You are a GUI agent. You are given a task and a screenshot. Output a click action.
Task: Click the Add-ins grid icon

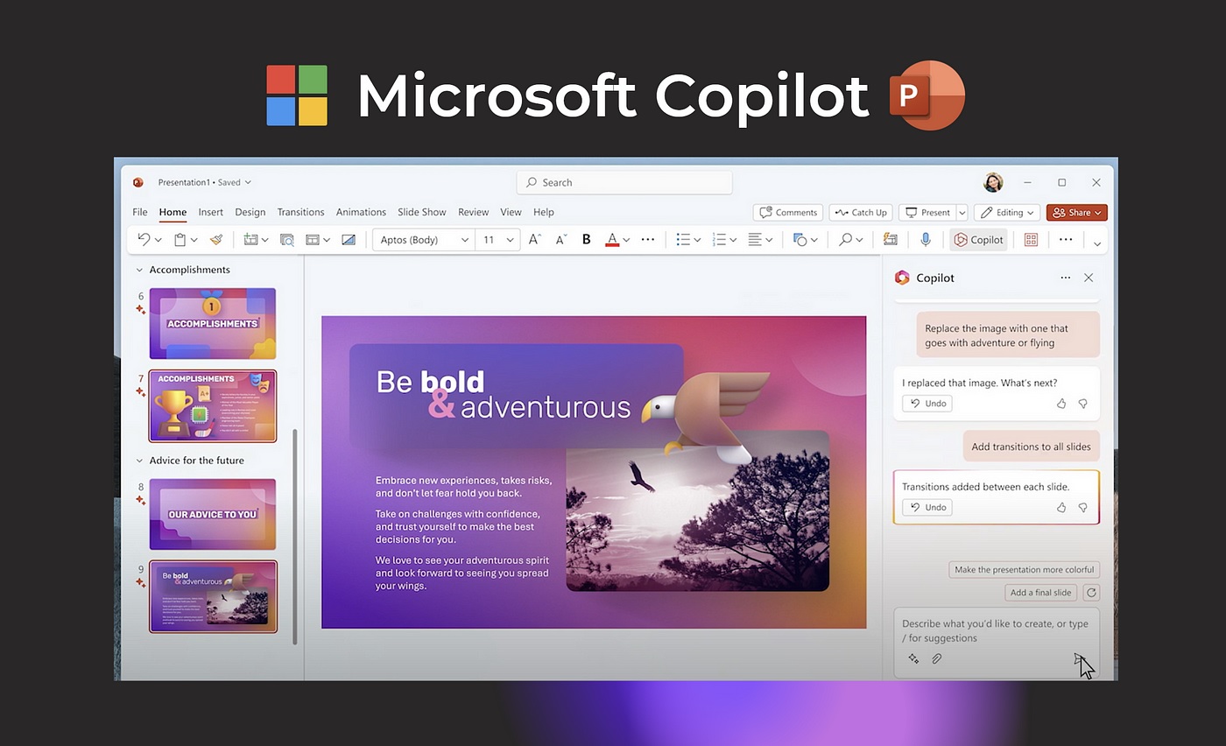[x=1031, y=239]
